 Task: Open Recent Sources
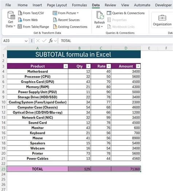coord(66,20)
